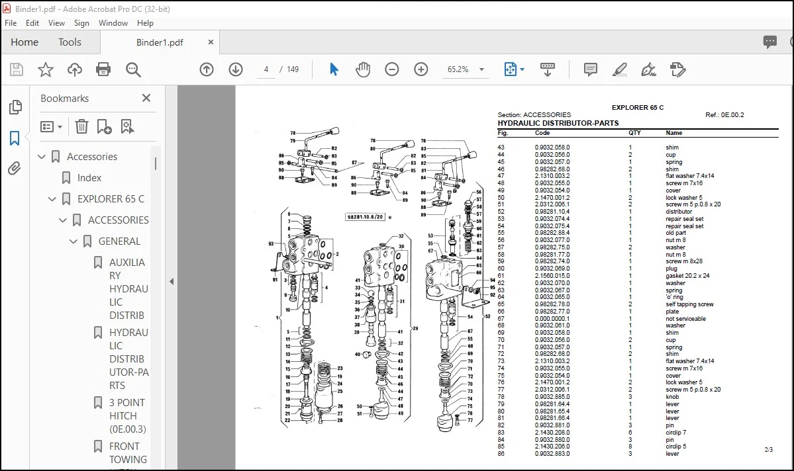The height and width of the screenshot is (471, 794).
Task: Open the Window menu
Action: [x=113, y=23]
